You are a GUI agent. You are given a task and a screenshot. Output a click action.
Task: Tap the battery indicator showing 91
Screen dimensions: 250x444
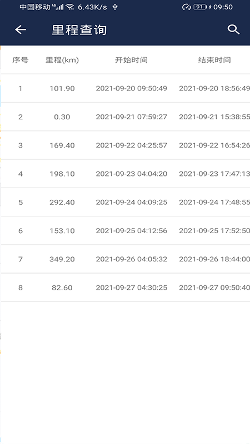[x=200, y=7]
